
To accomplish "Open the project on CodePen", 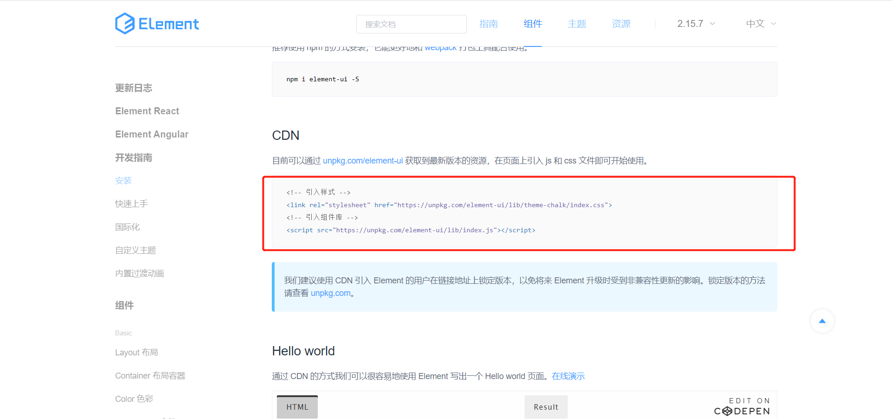I will pos(741,406).
